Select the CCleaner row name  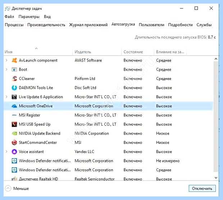[27, 79]
